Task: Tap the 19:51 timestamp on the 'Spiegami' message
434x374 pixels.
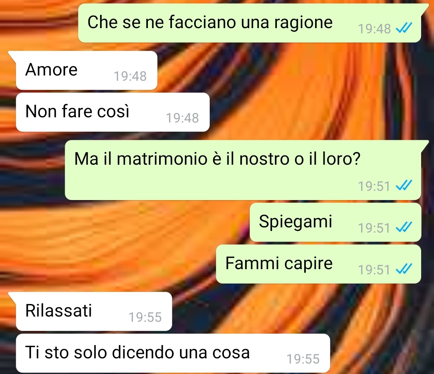Action: (374, 228)
